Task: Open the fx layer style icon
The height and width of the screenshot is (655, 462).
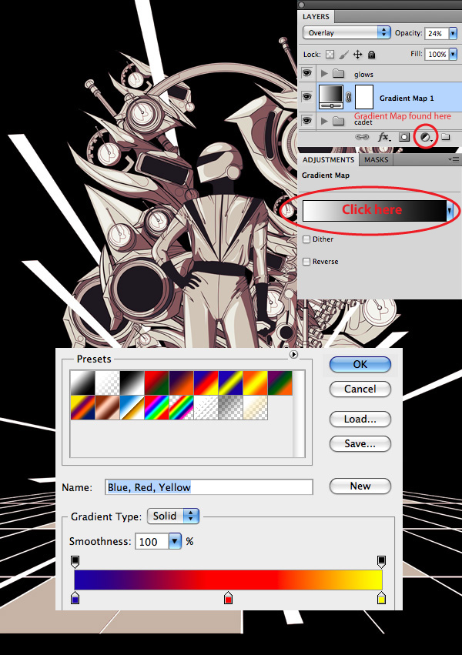Action: 384,137
